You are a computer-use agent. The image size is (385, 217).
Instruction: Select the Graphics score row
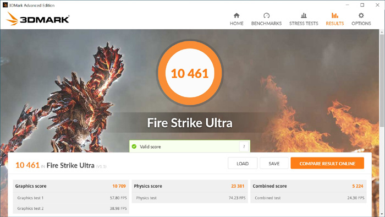tap(71, 186)
